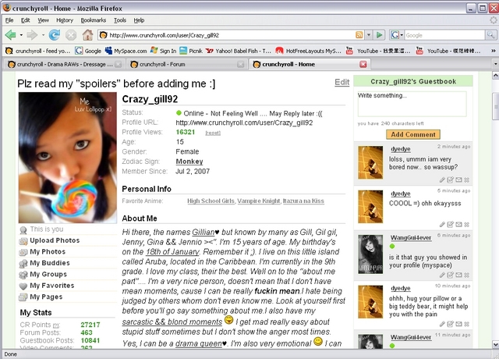Click the RSS feed icon in address bar
499x359 pixels.
[359, 35]
